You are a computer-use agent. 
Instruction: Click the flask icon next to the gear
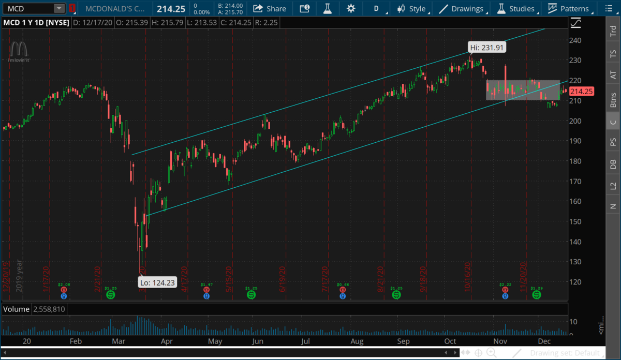point(328,8)
